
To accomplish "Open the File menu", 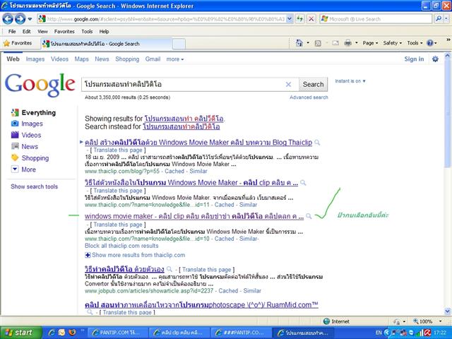I will click(x=12, y=31).
